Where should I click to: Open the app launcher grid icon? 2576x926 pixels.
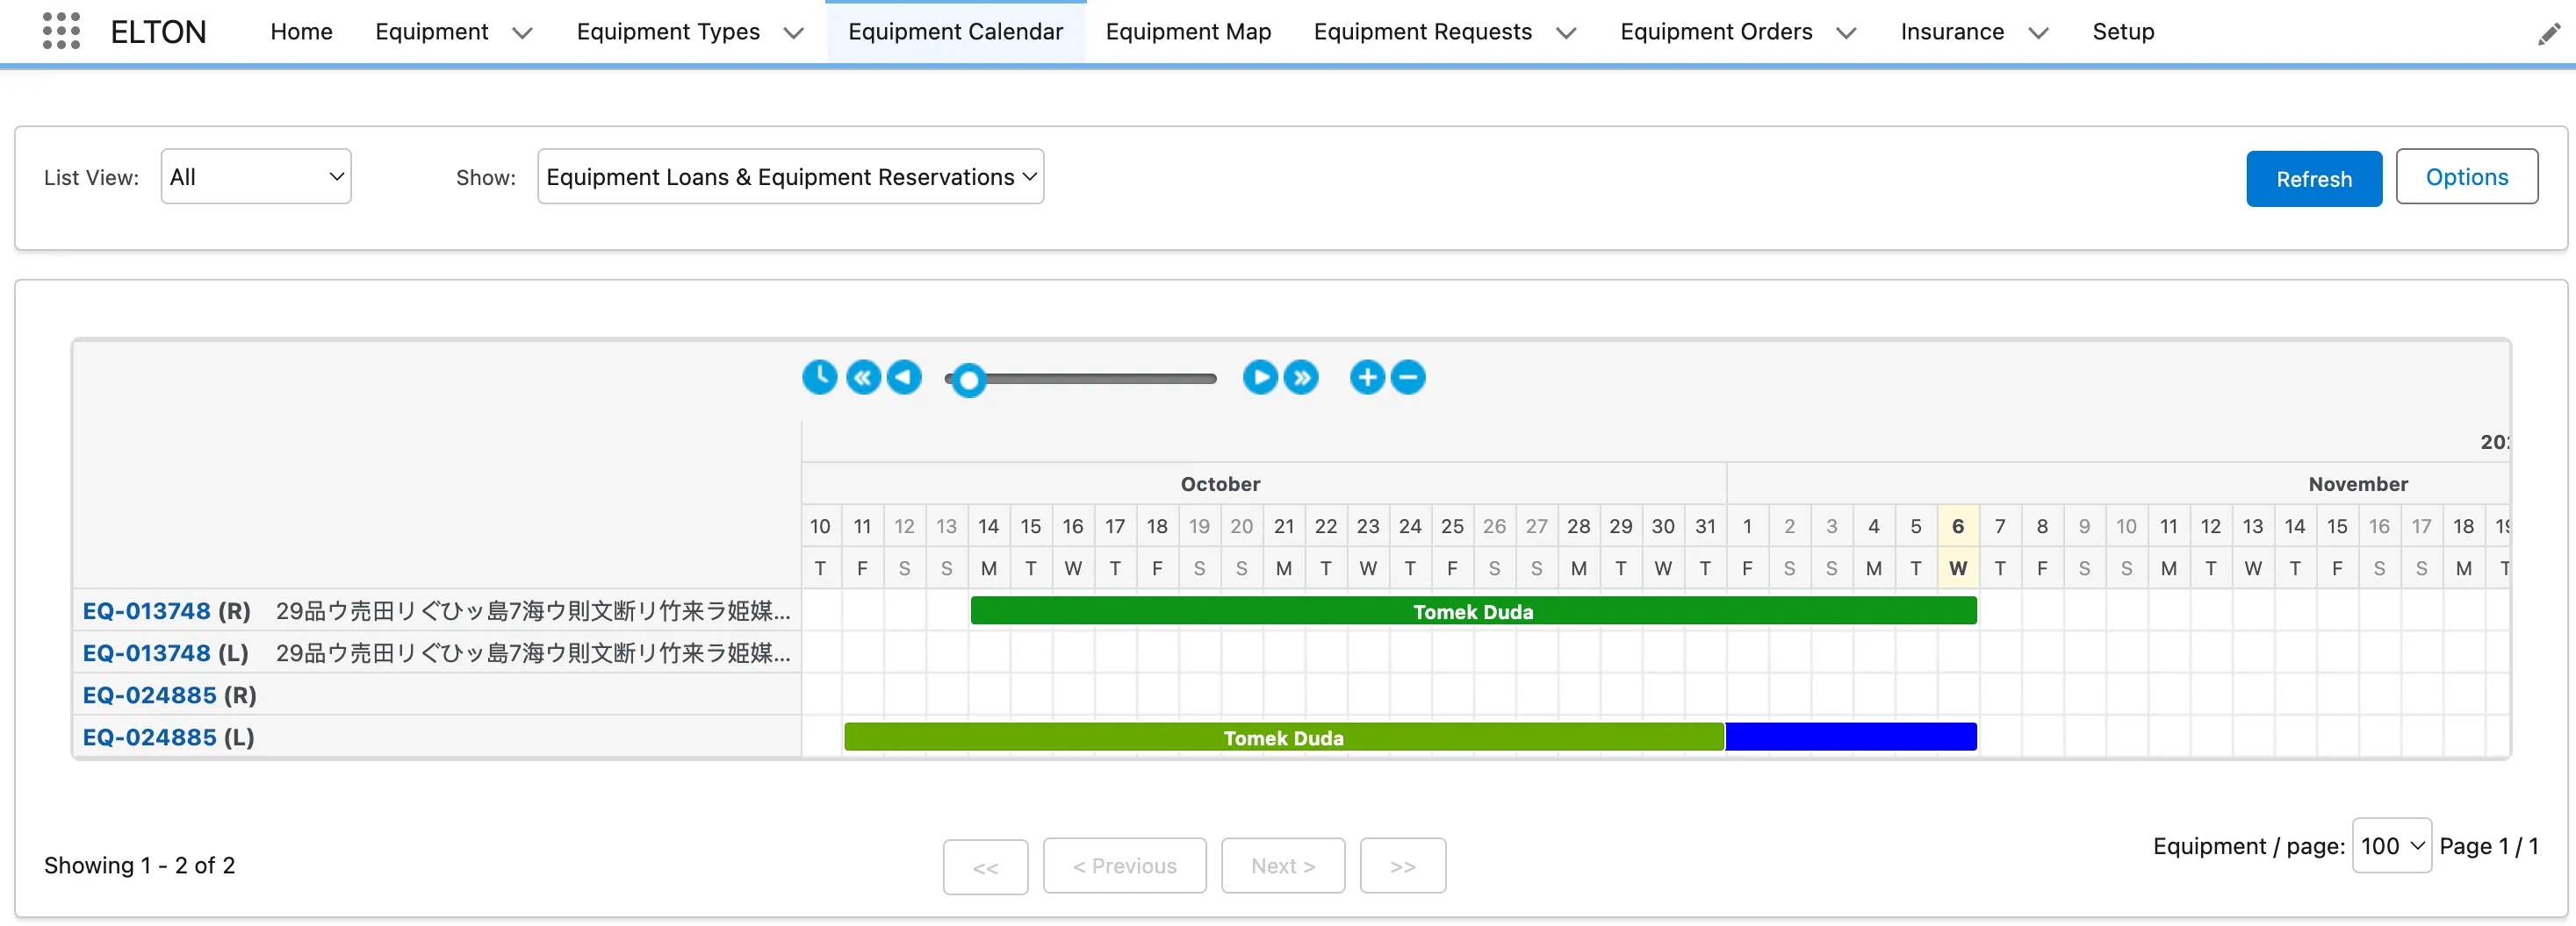[61, 31]
